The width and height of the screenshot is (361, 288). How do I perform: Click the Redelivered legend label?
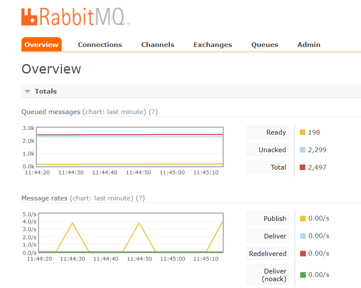268,253
